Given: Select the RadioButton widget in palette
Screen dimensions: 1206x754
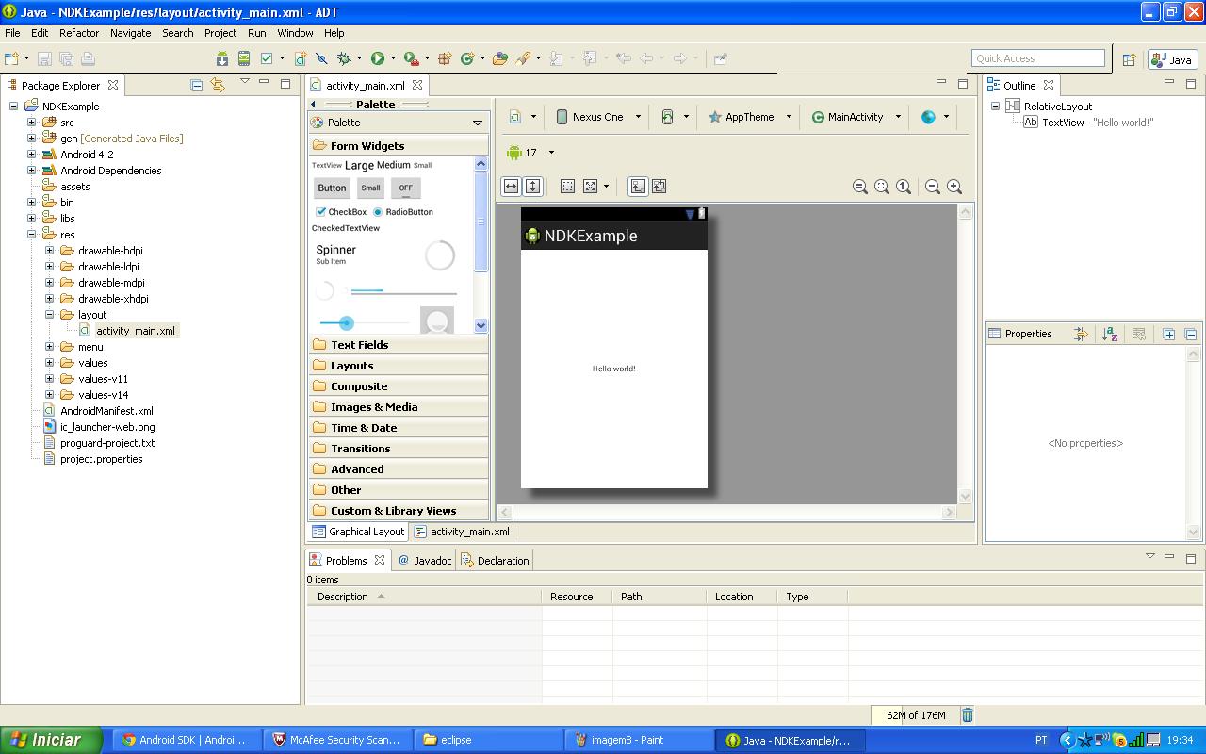Looking at the screenshot, I should [x=402, y=212].
